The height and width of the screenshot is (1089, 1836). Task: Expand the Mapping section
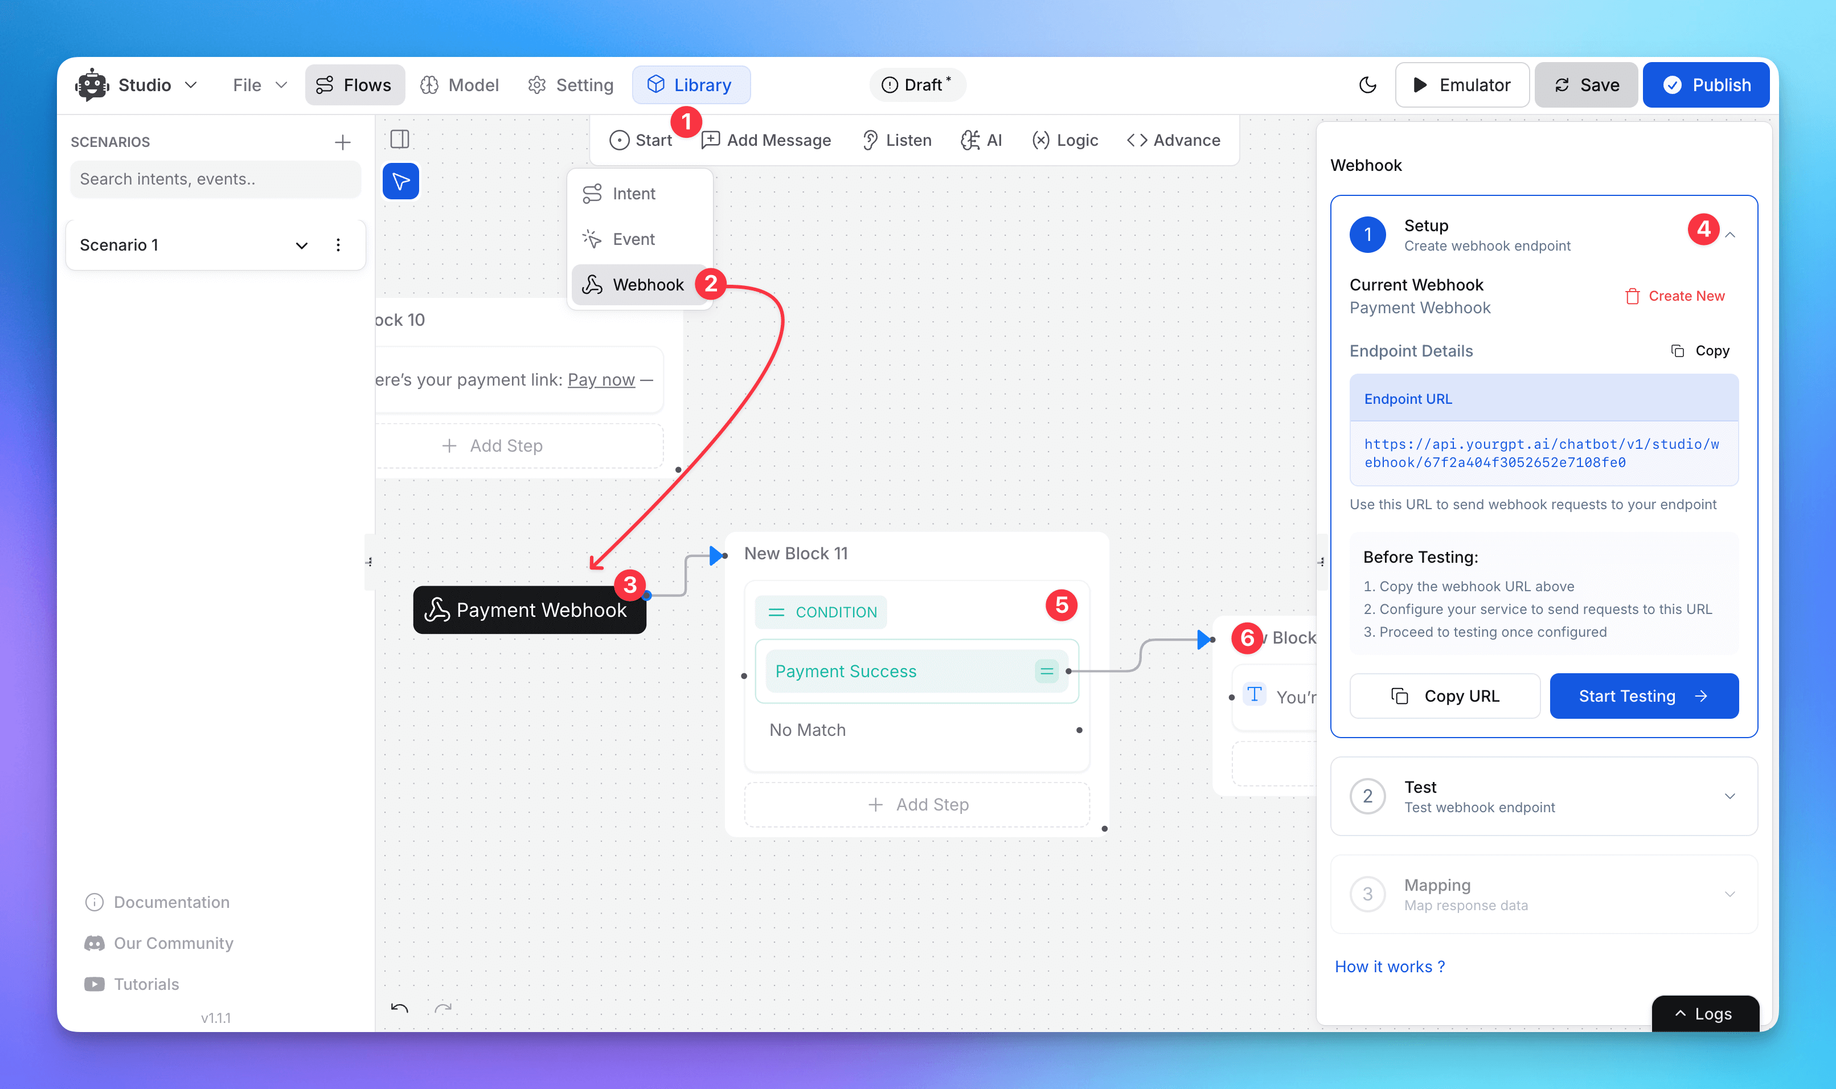coord(1544,895)
